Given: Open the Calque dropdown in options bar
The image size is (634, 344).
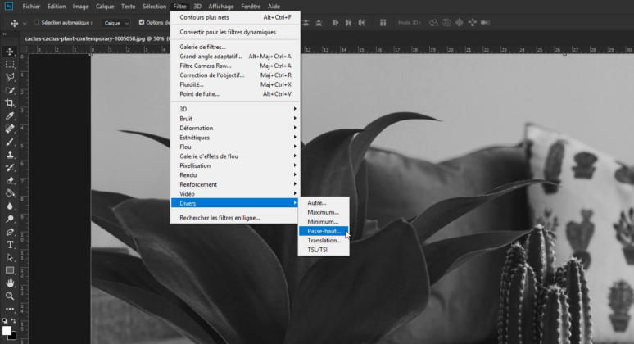Looking at the screenshot, I should [x=115, y=23].
